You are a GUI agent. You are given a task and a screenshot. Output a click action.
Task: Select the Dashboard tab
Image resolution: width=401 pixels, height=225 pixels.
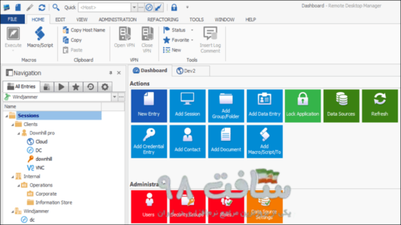click(x=150, y=71)
